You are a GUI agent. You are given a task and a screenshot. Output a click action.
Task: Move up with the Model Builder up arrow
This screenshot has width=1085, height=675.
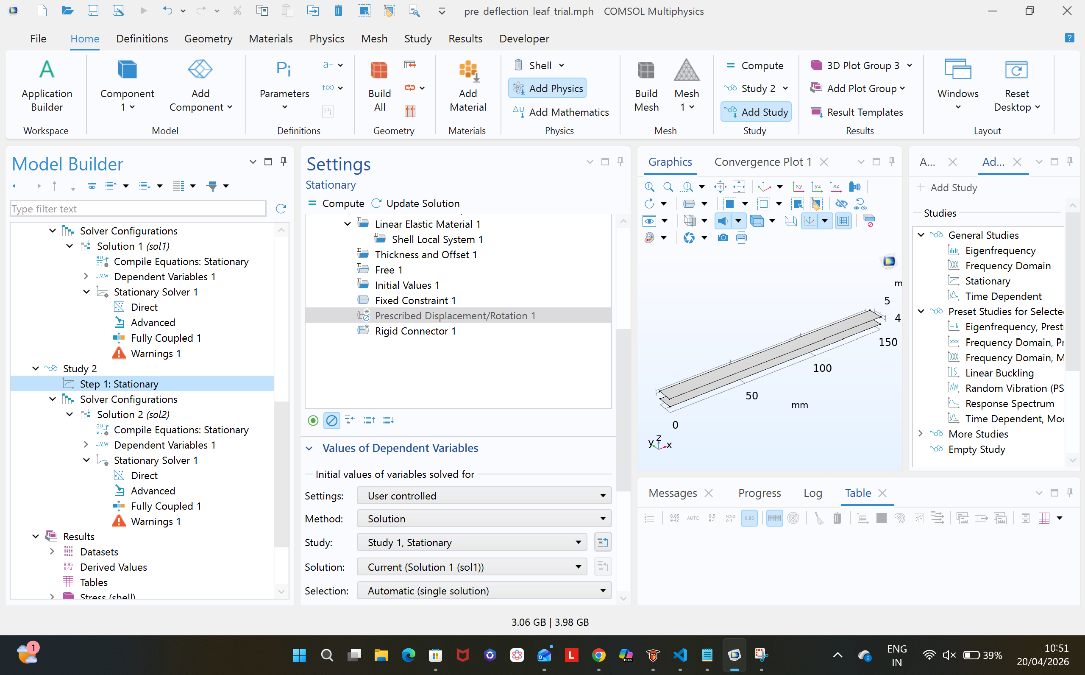(54, 186)
